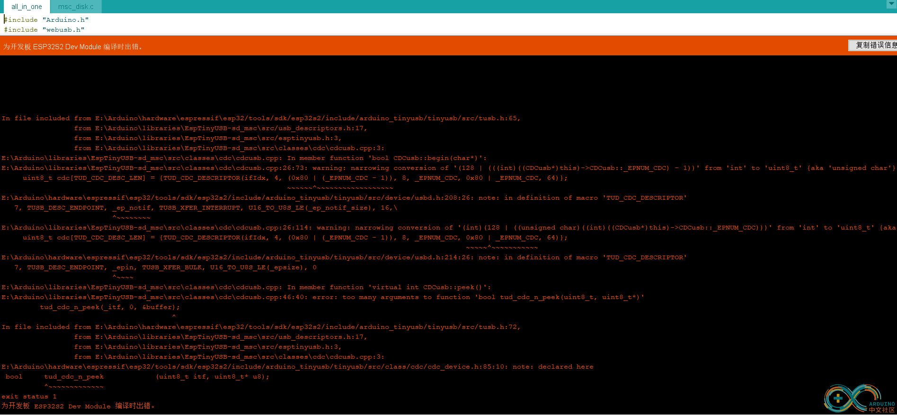This screenshot has width=897, height=415.
Task: Click the usbd.h:214:26 macro note line
Action: point(344,257)
